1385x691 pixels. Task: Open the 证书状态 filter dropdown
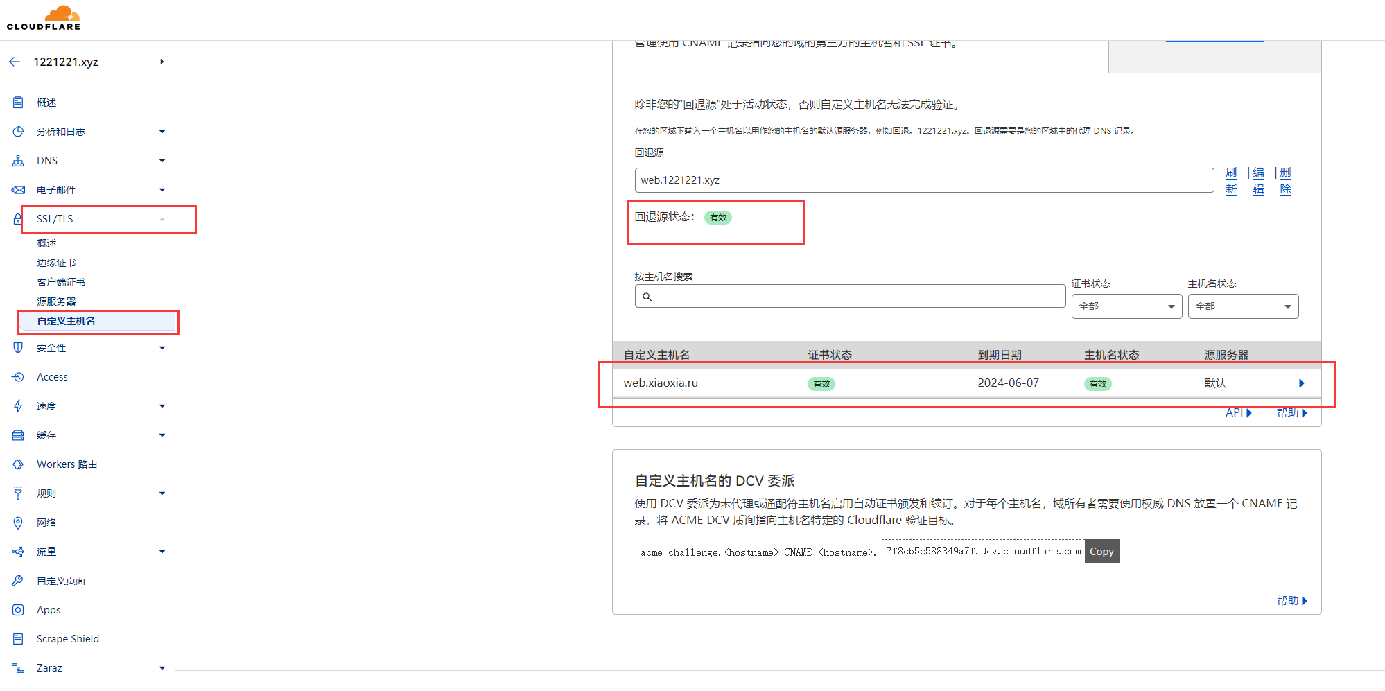(x=1126, y=306)
